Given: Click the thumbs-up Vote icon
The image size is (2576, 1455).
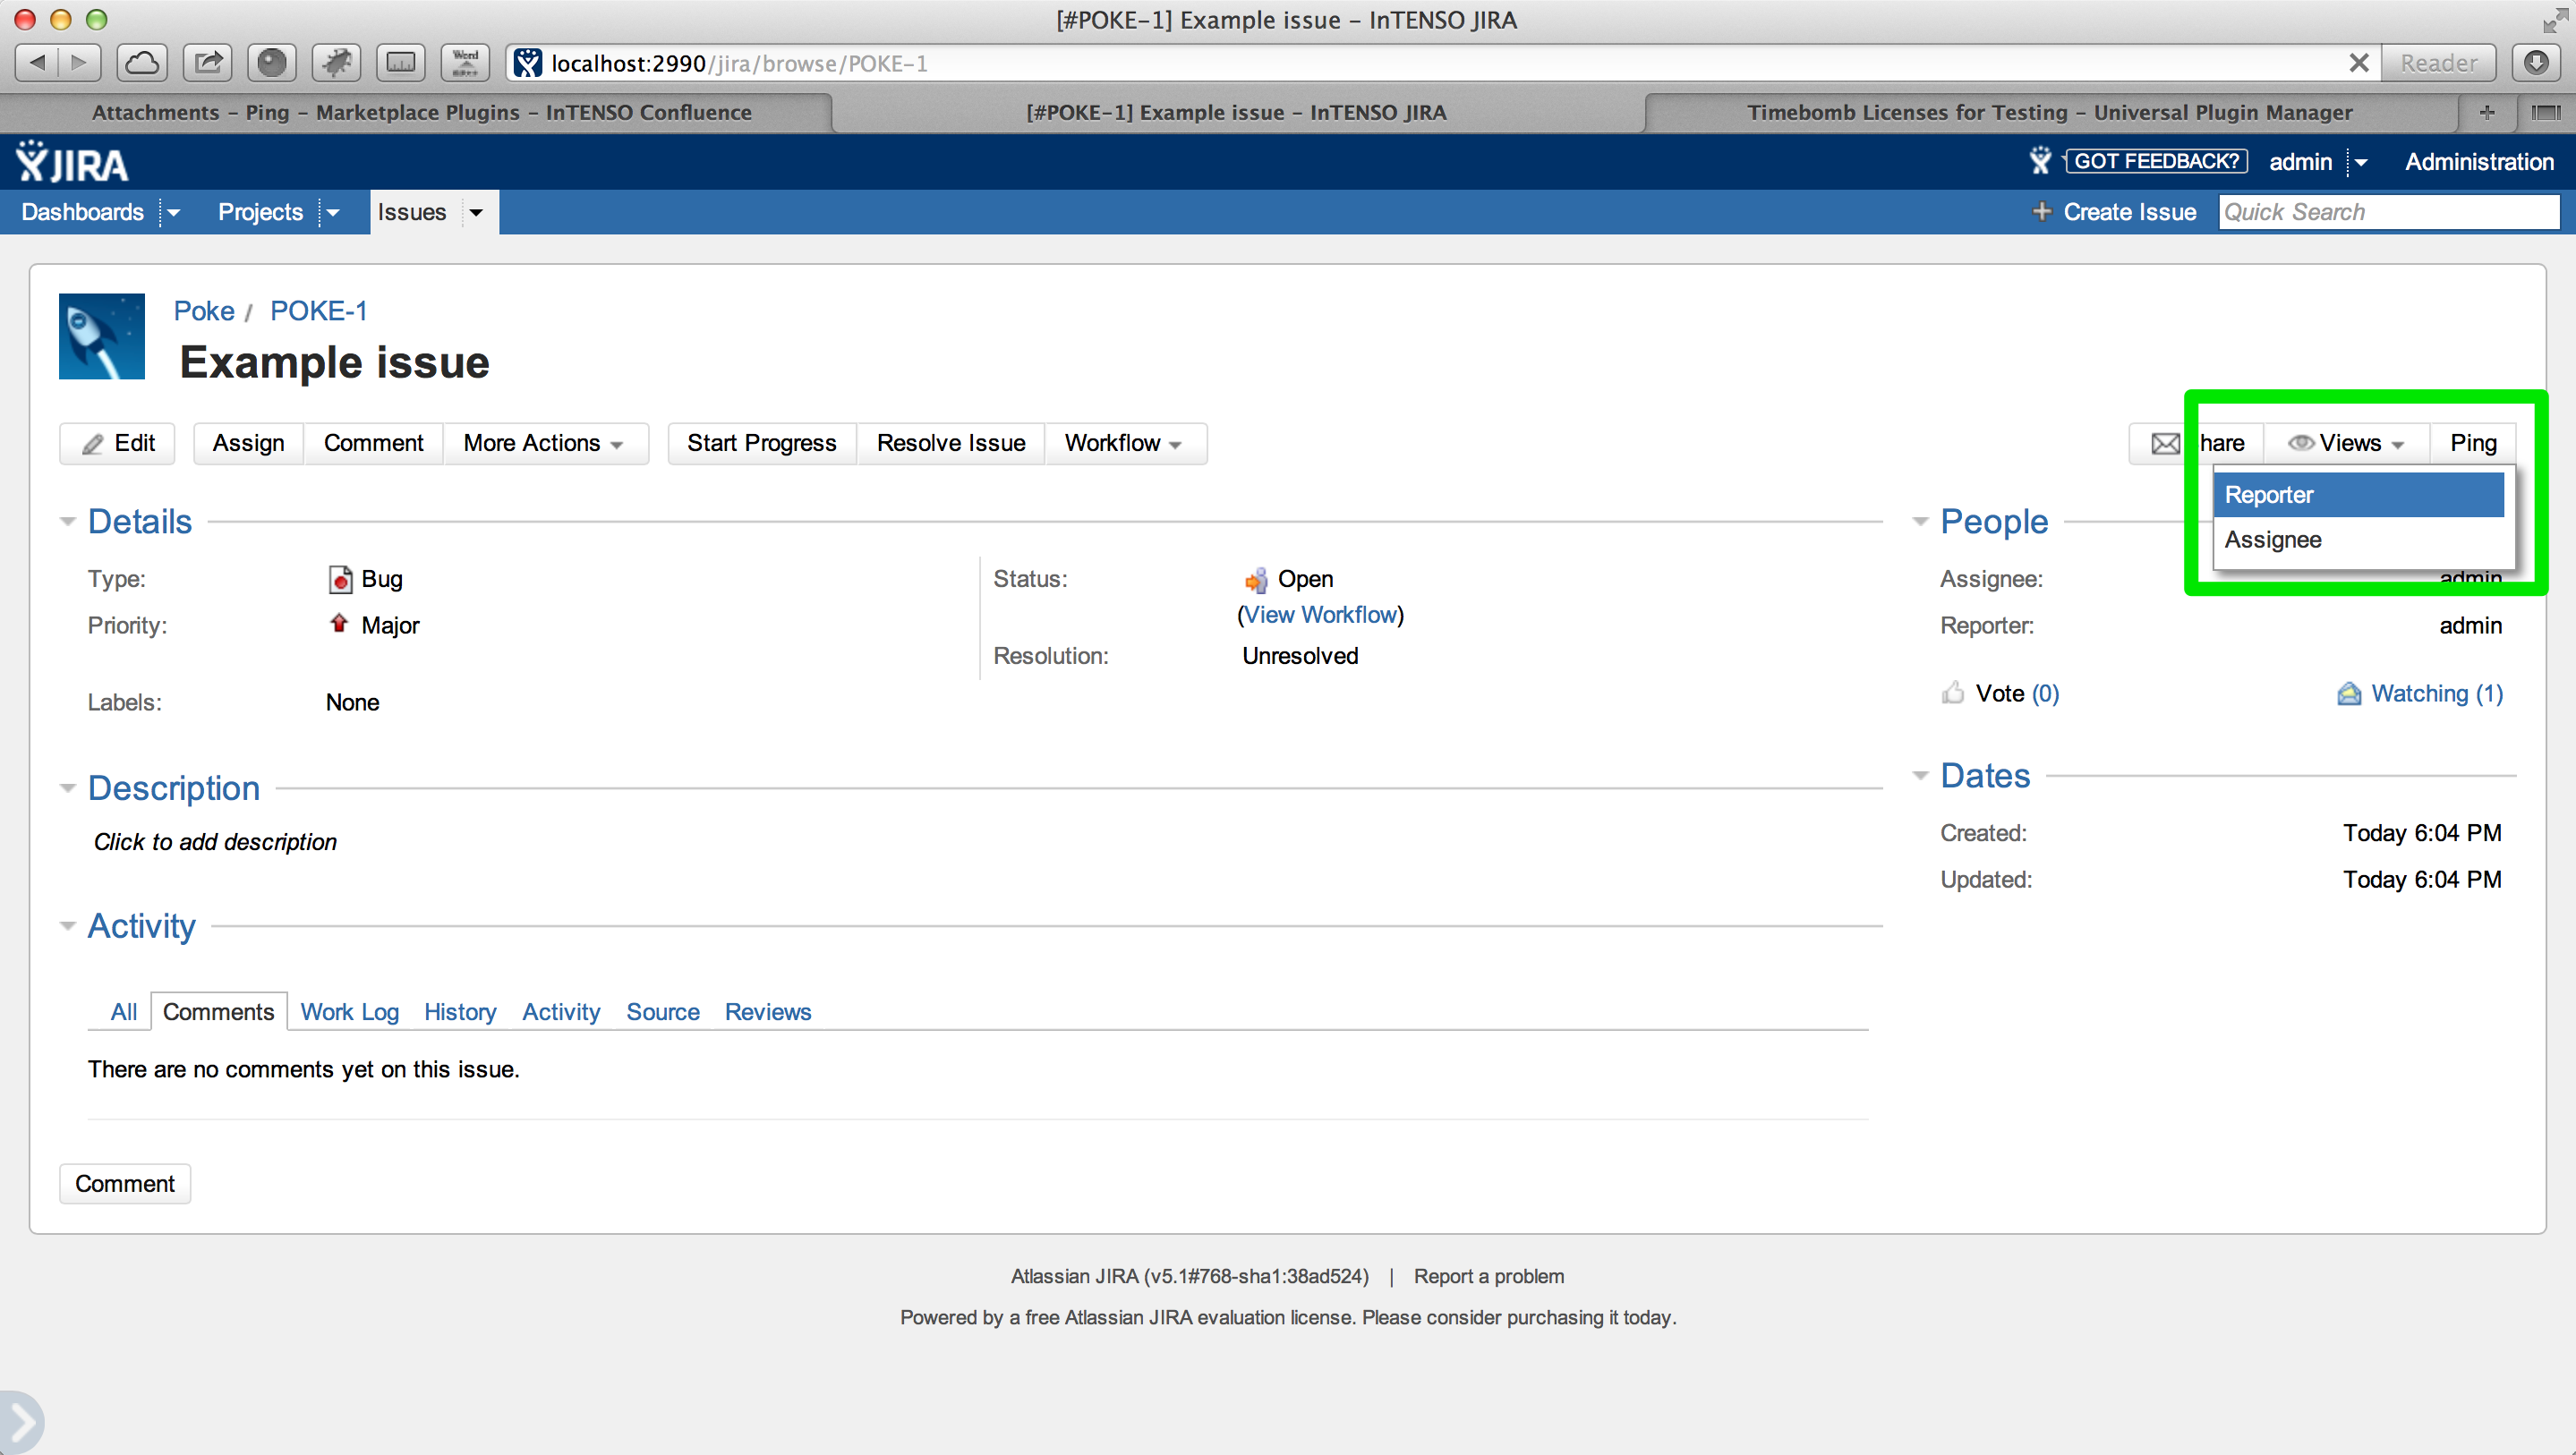Looking at the screenshot, I should [x=1952, y=693].
